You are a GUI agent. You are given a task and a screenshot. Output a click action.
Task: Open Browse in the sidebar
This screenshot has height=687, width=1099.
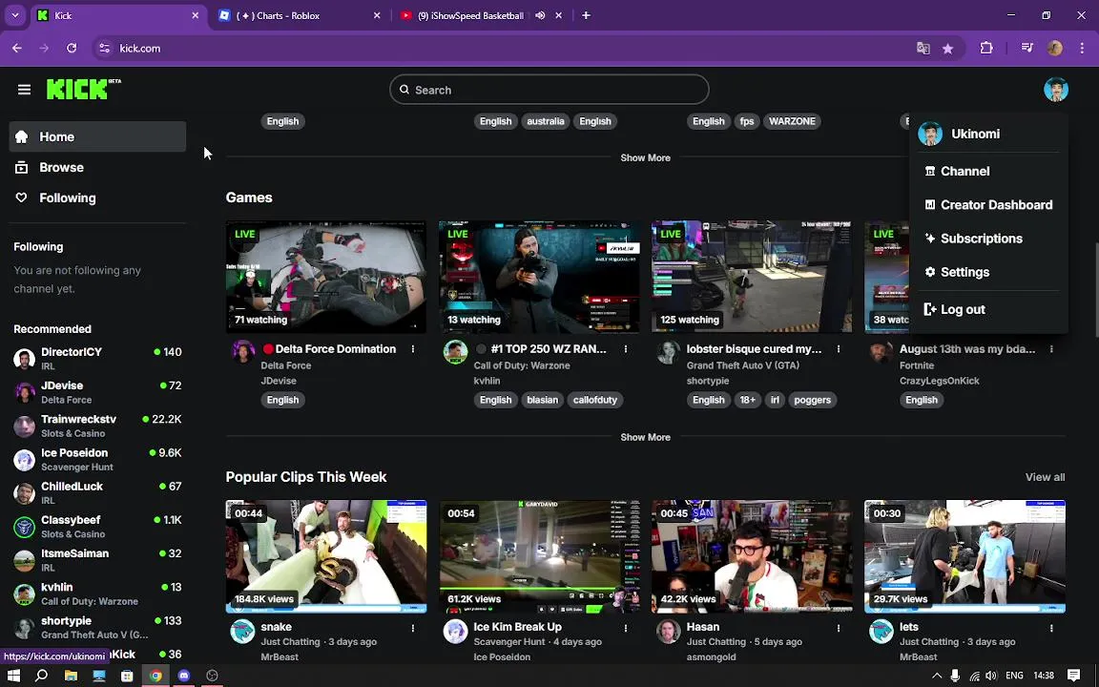pos(97,168)
